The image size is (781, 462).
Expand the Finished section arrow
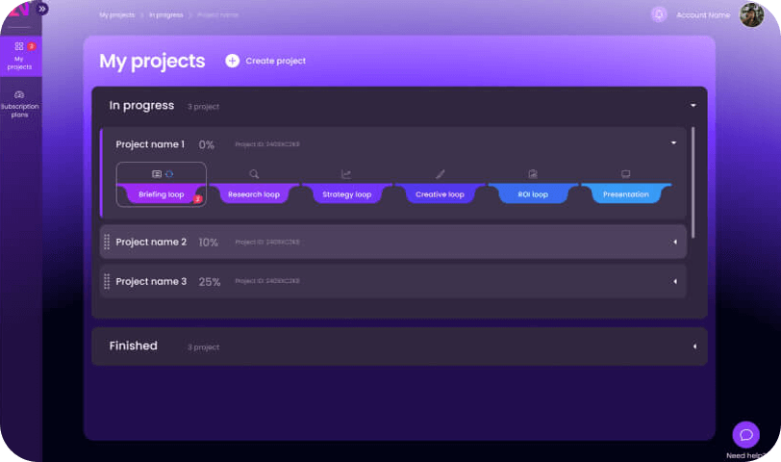point(694,346)
